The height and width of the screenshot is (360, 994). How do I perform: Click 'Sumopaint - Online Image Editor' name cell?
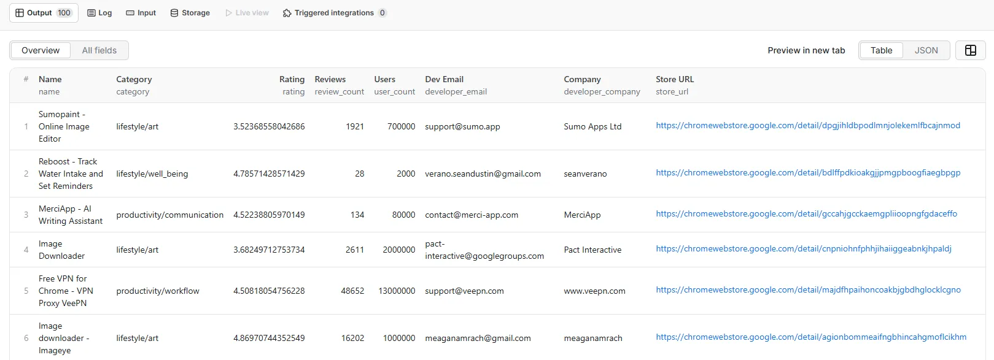point(64,126)
